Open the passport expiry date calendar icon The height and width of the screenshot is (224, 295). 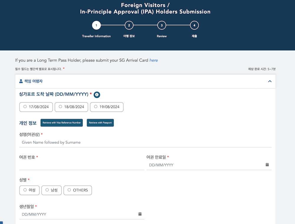coord(267,165)
